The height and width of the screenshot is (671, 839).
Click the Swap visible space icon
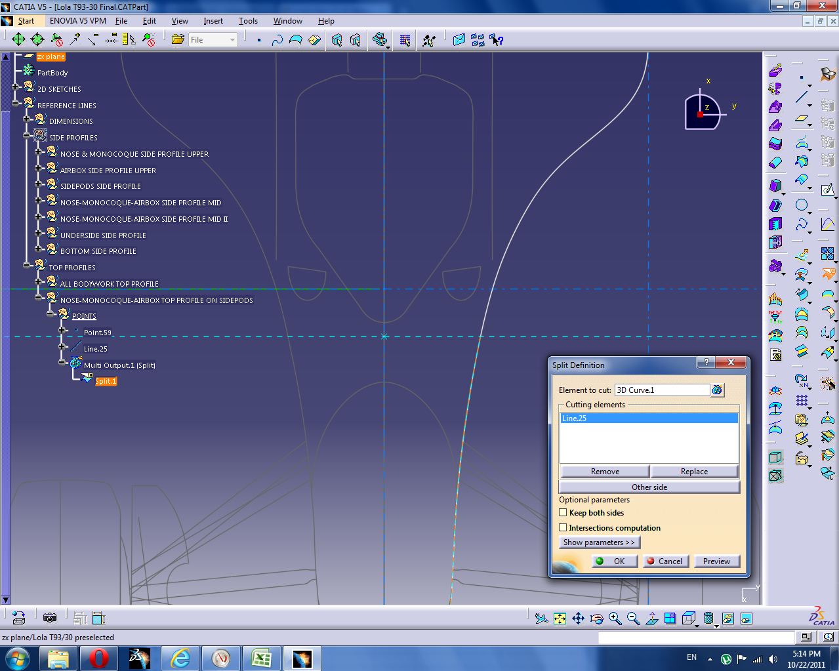(x=746, y=619)
